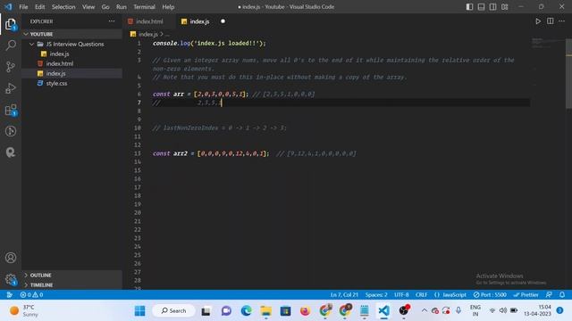Open the Extensions view
572x321 pixels.
pyautogui.click(x=11, y=110)
